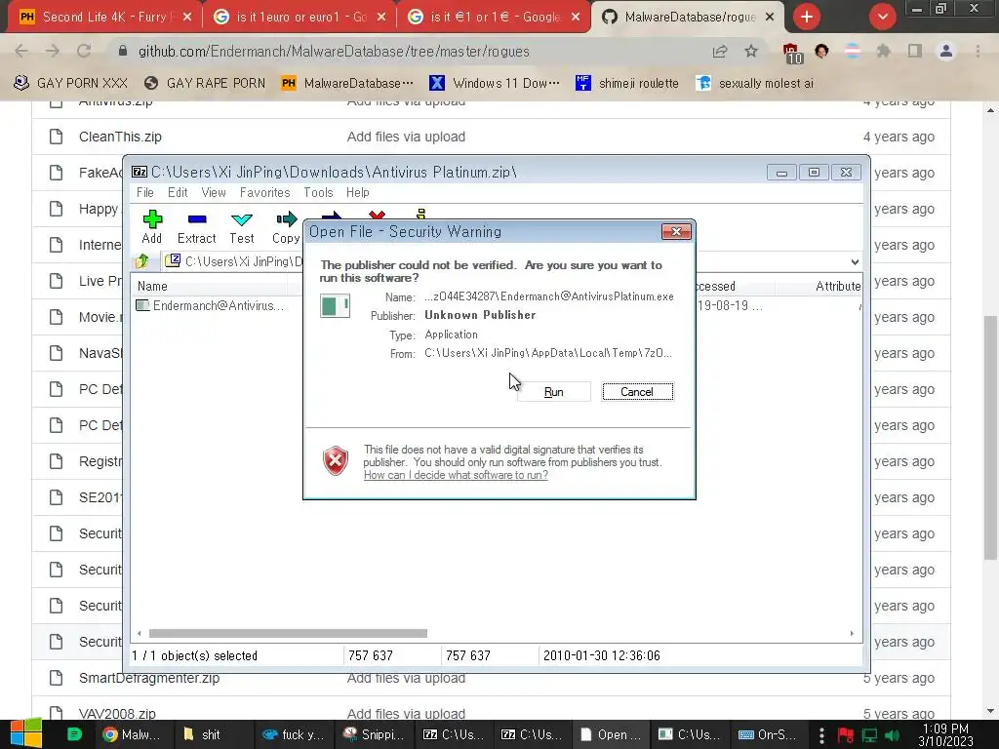The image size is (999, 749).
Task: Open a new browser tab with the plus button
Action: coord(807,18)
